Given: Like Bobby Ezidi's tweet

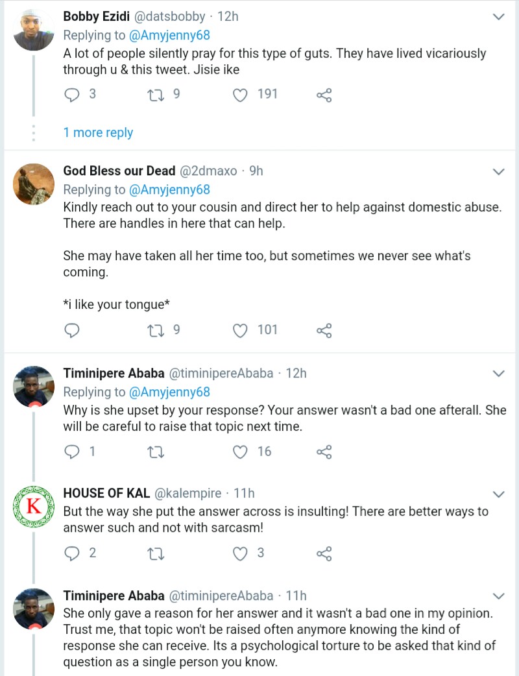Looking at the screenshot, I should click(241, 95).
